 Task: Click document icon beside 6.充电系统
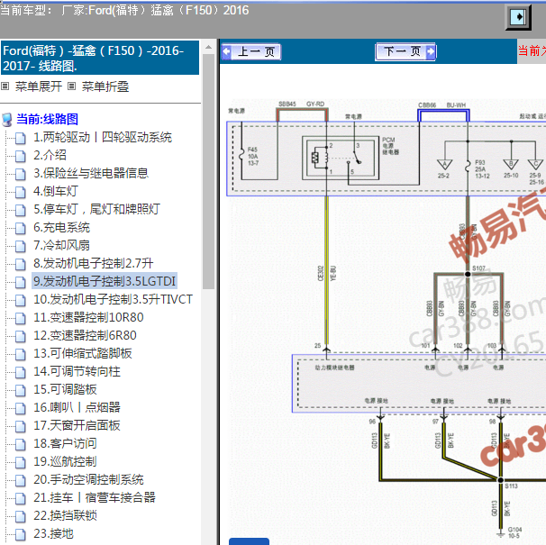20,228
